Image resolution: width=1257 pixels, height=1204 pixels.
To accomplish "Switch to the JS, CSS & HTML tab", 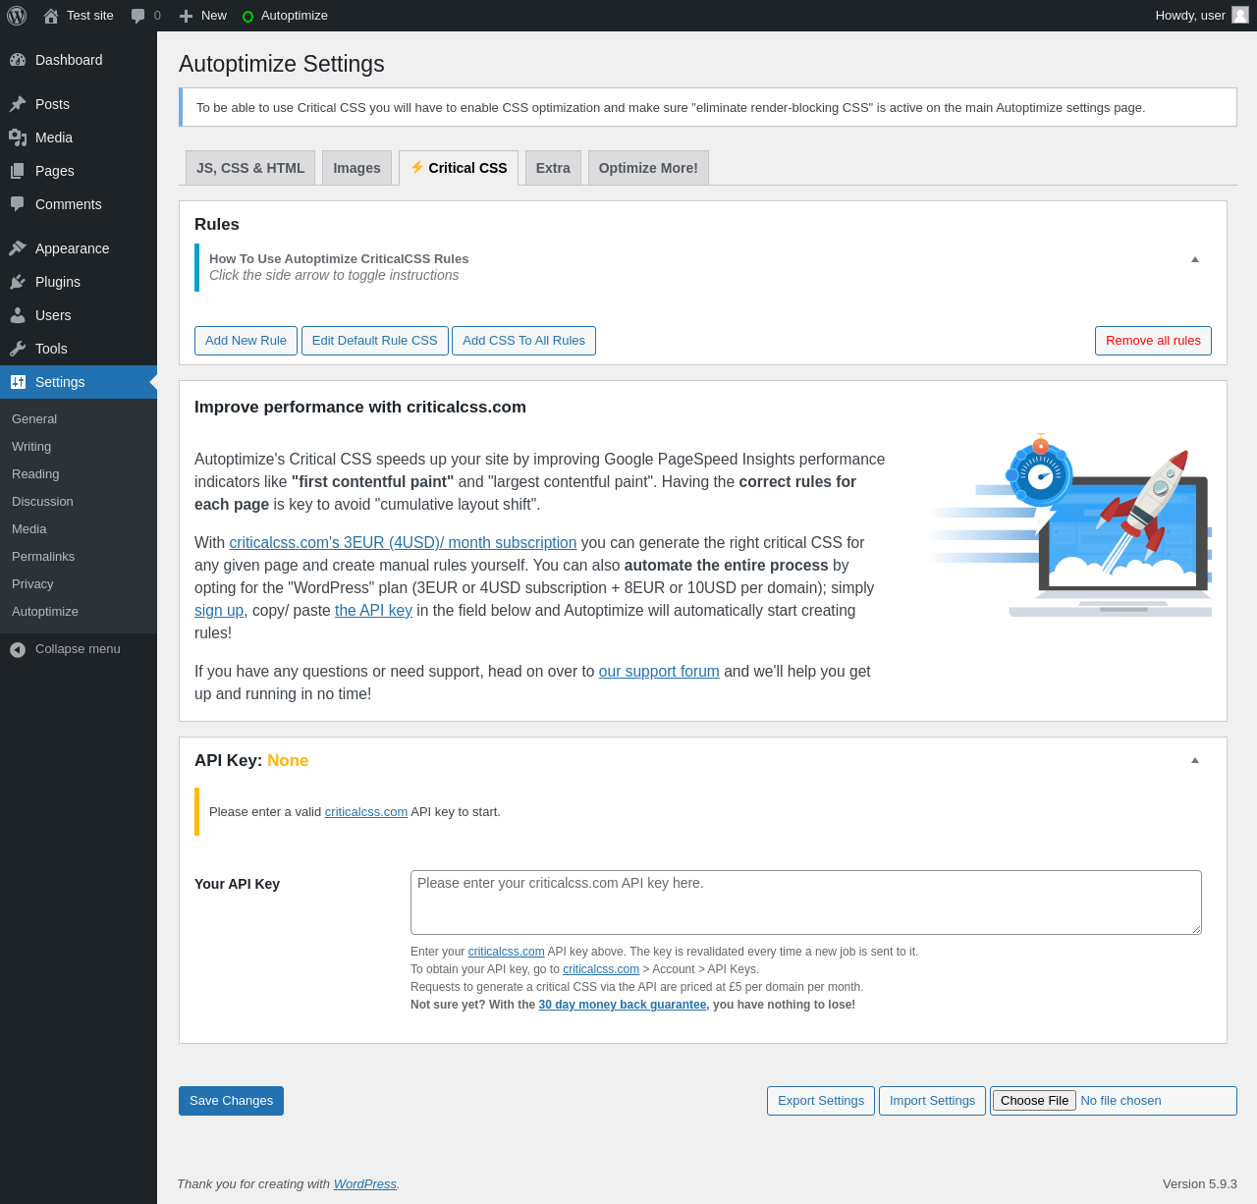I will tap(250, 168).
